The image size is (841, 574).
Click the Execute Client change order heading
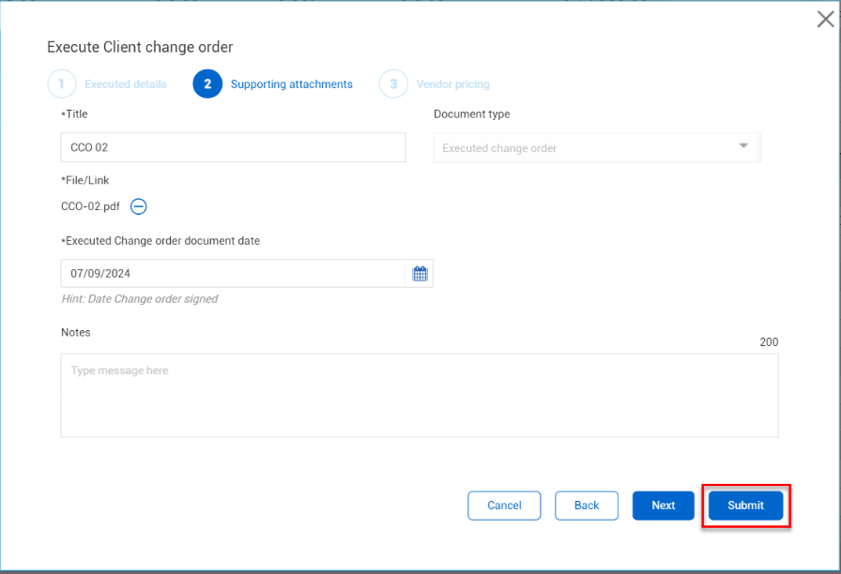[x=140, y=47]
